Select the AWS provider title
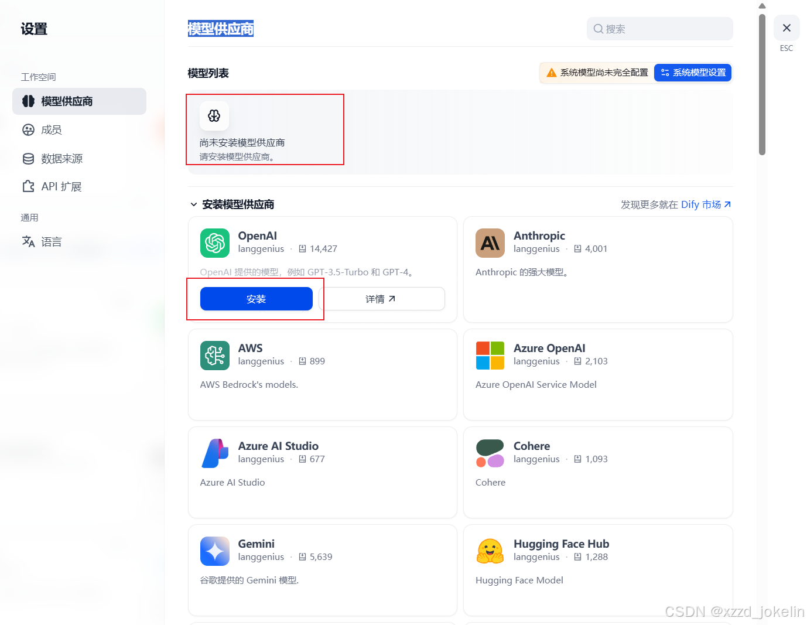This screenshot has width=807, height=625. pos(251,348)
